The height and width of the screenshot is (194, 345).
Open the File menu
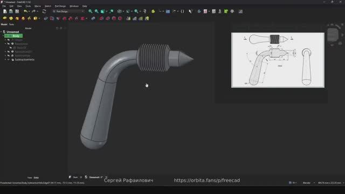4,6
